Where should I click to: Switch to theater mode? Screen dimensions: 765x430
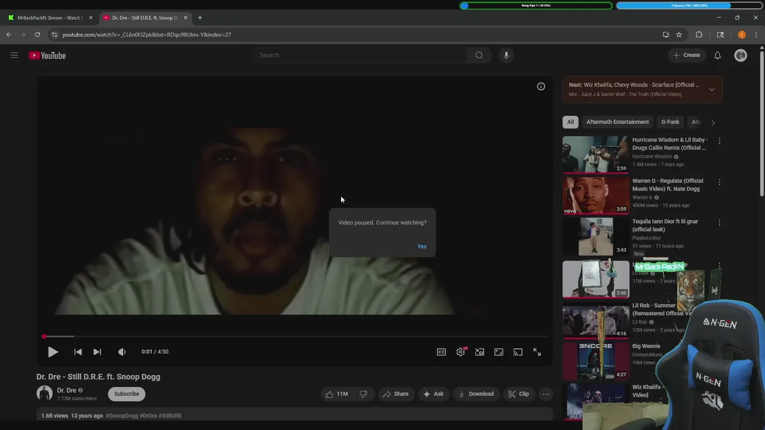(x=498, y=352)
